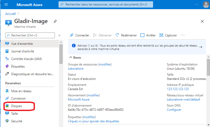Click the Accueil breadcrumb link

[10, 14]
